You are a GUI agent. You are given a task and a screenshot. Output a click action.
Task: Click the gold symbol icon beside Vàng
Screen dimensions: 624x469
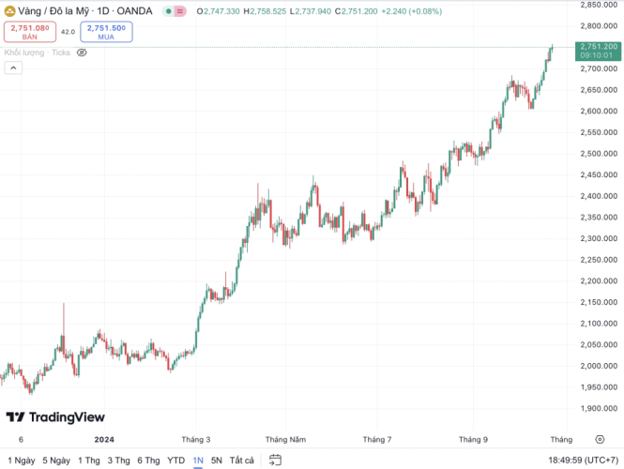point(10,11)
